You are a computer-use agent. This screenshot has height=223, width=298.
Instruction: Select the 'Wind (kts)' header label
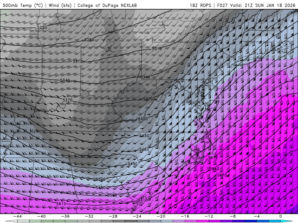[x=60, y=5]
